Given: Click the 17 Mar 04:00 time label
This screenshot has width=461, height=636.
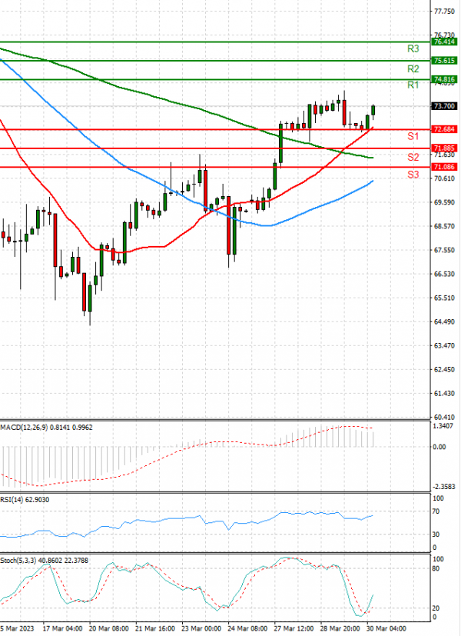Looking at the screenshot, I should (x=62, y=629).
